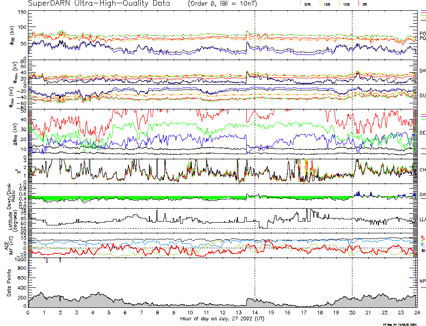Click the IBI legend label beside IMF panel
Screen dimensions: 426x326
[423, 251]
